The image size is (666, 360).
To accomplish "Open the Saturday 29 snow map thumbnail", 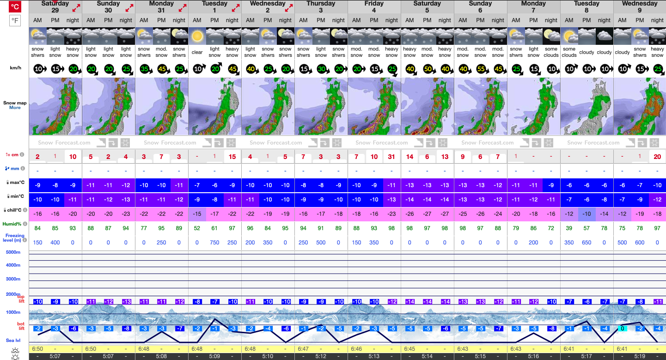I will pyautogui.click(x=55, y=106).
